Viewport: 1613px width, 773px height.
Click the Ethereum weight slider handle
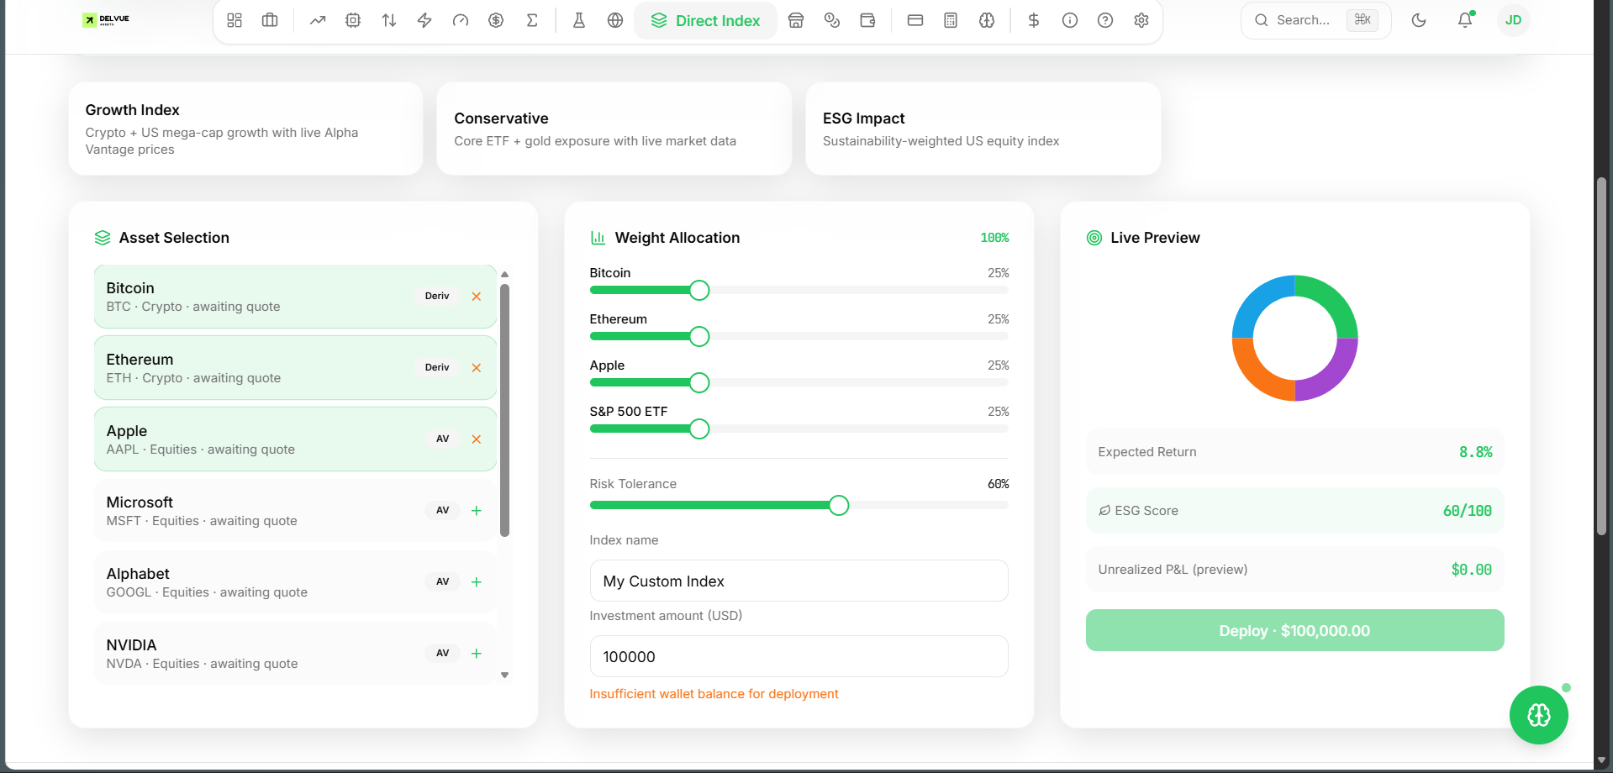[x=699, y=336]
